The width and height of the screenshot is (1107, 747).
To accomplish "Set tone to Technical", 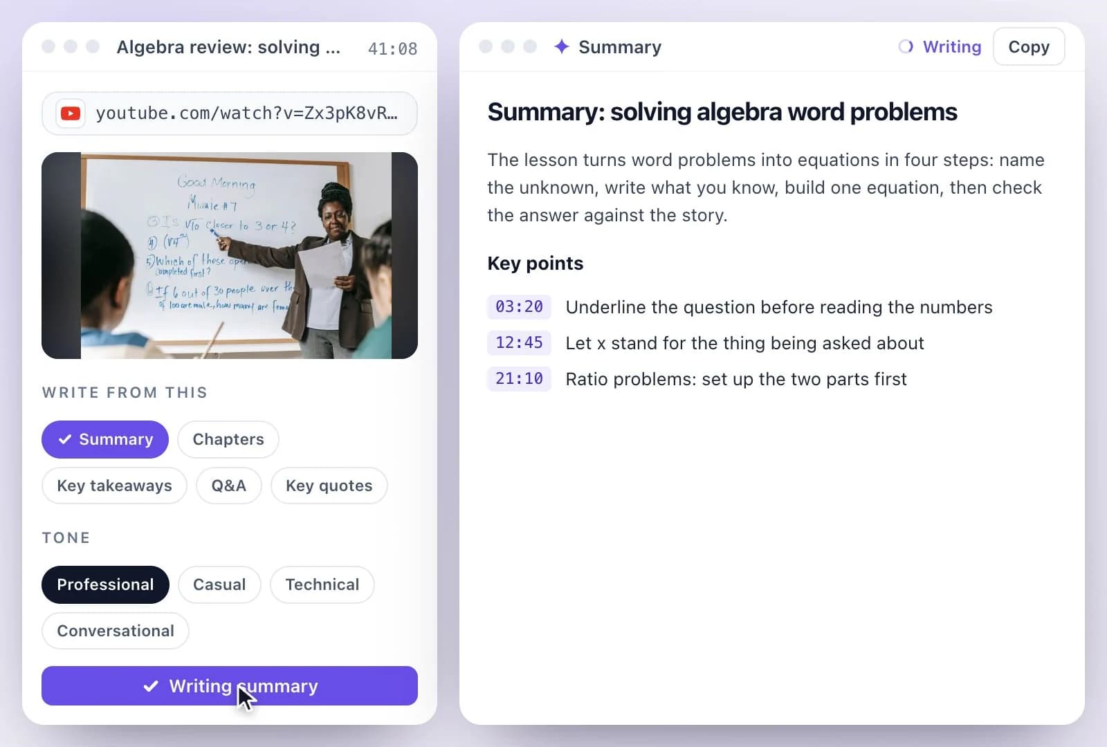I will [x=322, y=584].
